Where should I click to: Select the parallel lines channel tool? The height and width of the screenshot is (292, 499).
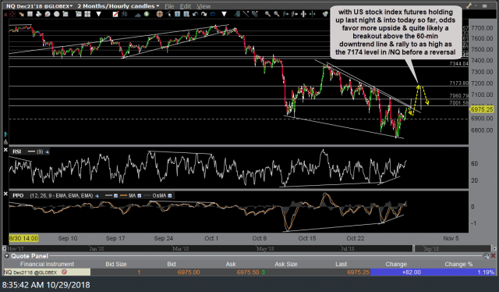[x=255, y=14]
